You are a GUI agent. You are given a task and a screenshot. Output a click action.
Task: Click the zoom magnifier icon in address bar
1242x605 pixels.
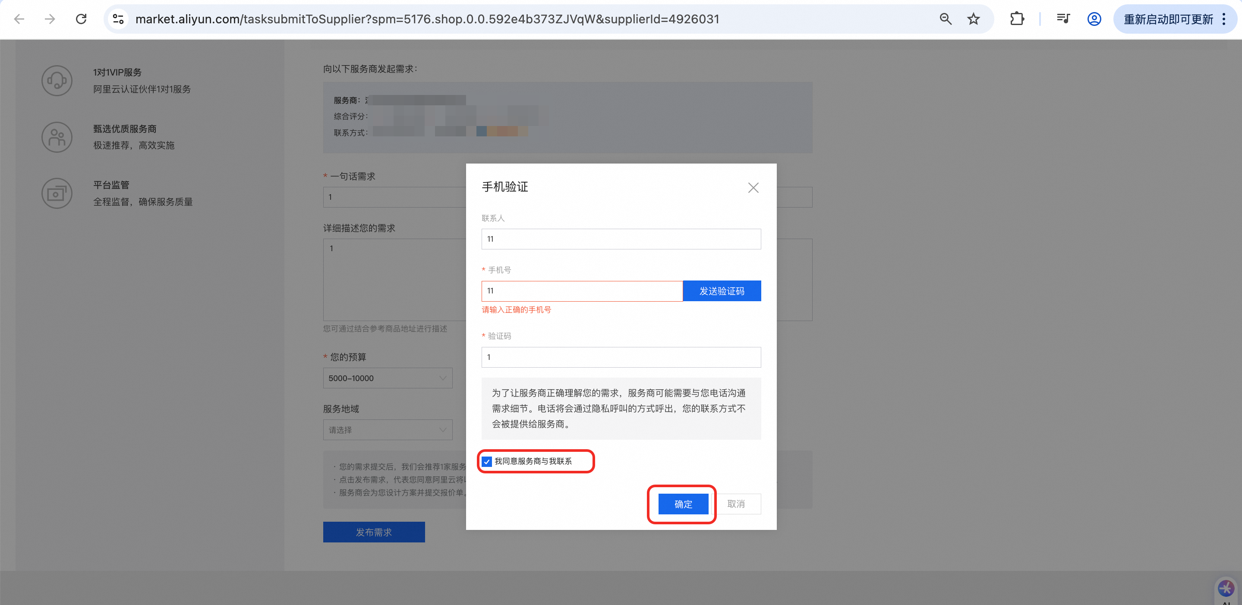tap(945, 19)
